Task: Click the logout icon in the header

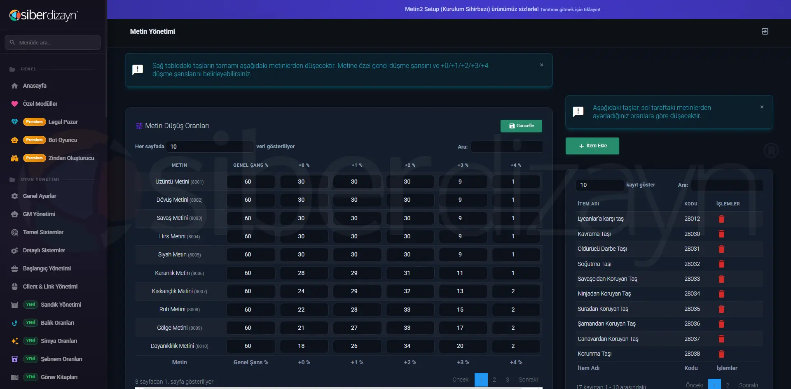Action: (765, 31)
